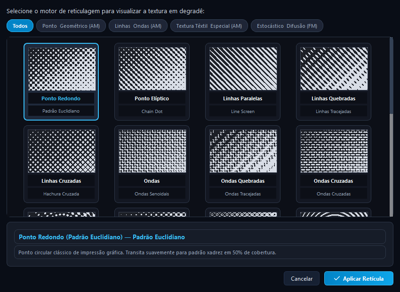Click the Cancelar button
This screenshot has width=400, height=292.
click(302, 278)
